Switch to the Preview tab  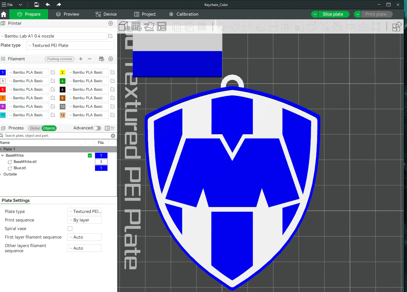coord(68,14)
